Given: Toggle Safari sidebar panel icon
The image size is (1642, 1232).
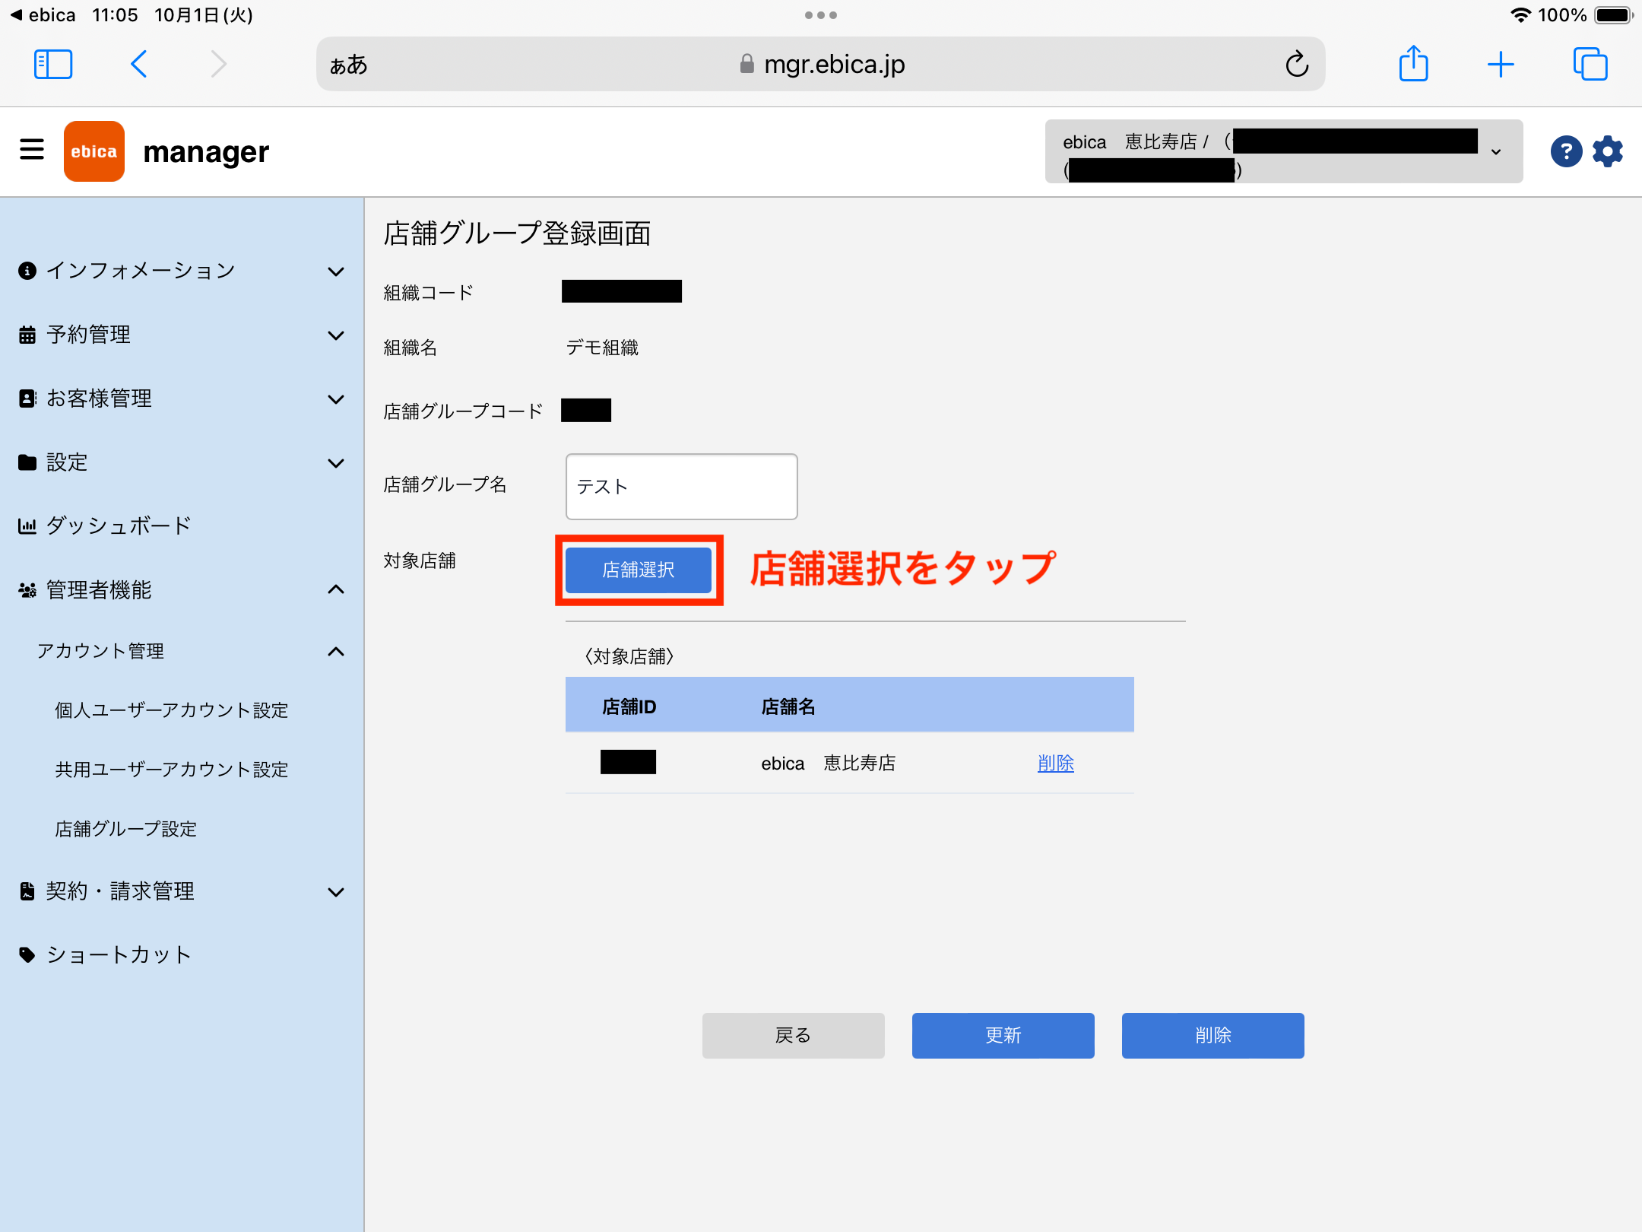Looking at the screenshot, I should [x=53, y=65].
